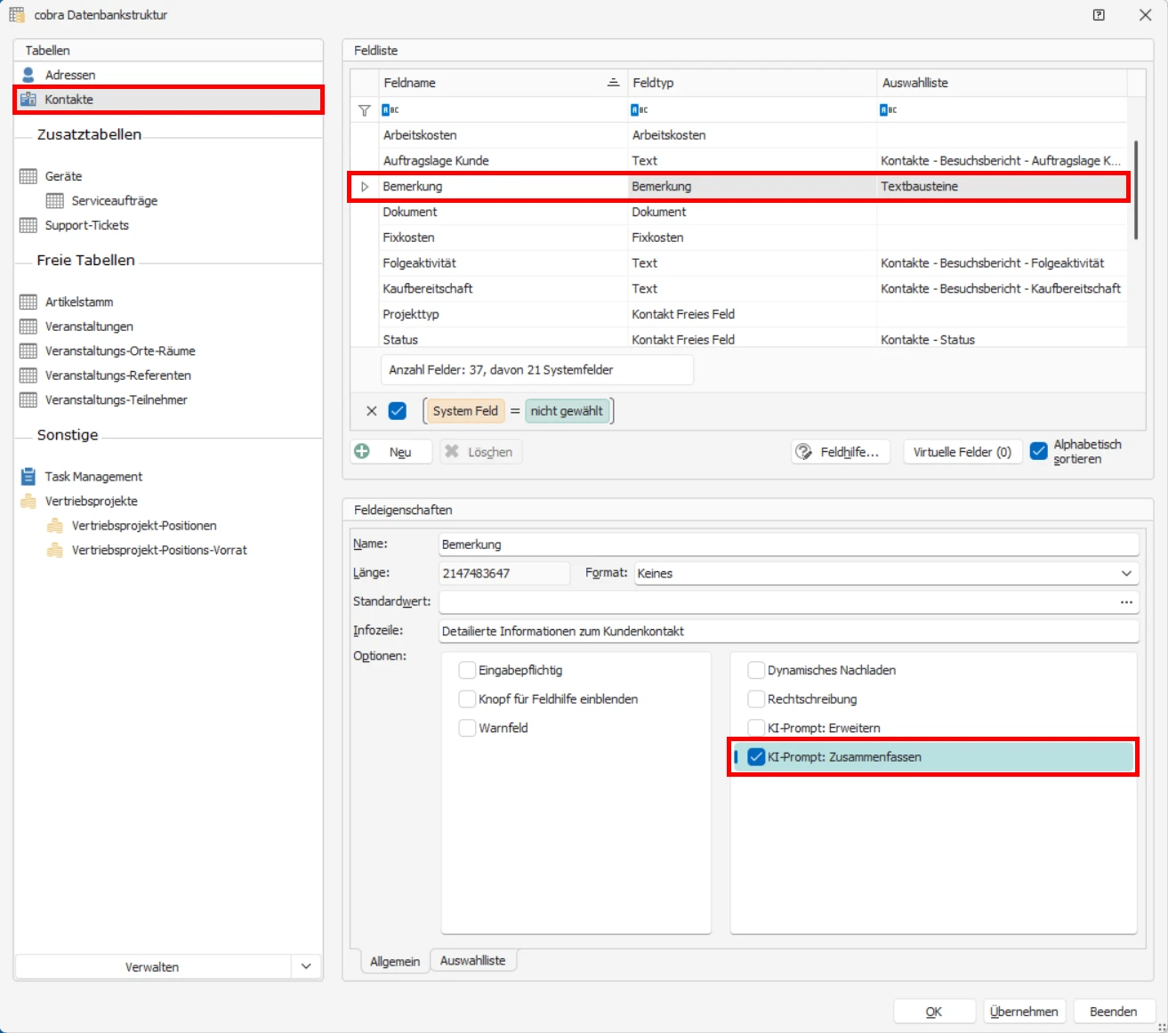Enable the Warnfeld checkbox

click(467, 728)
